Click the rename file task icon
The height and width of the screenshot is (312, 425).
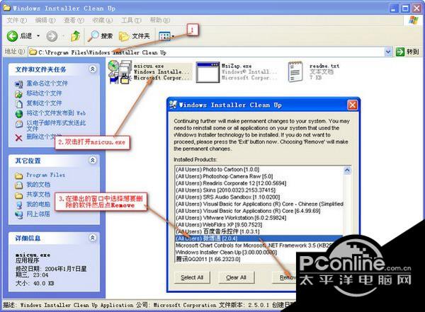[18, 84]
